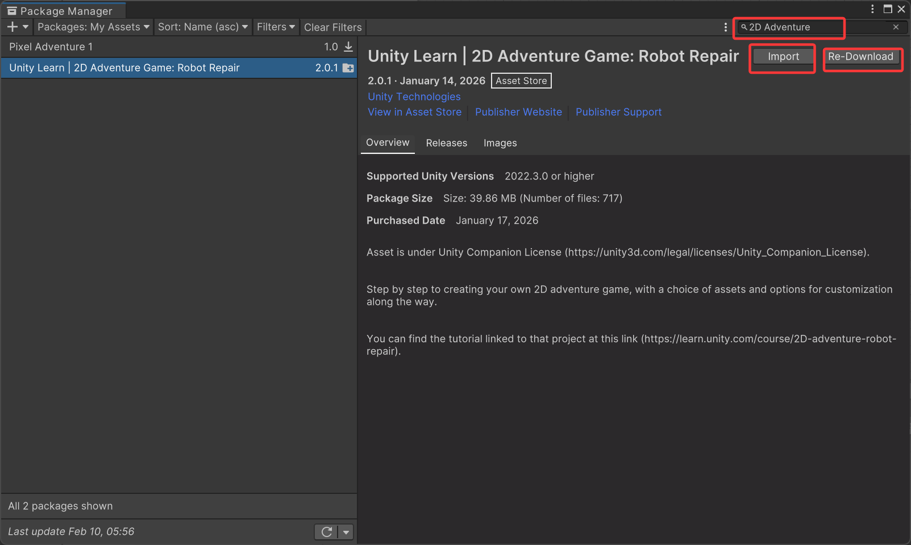911x545 pixels.
Task: Open the Filters dropdown
Action: point(276,27)
